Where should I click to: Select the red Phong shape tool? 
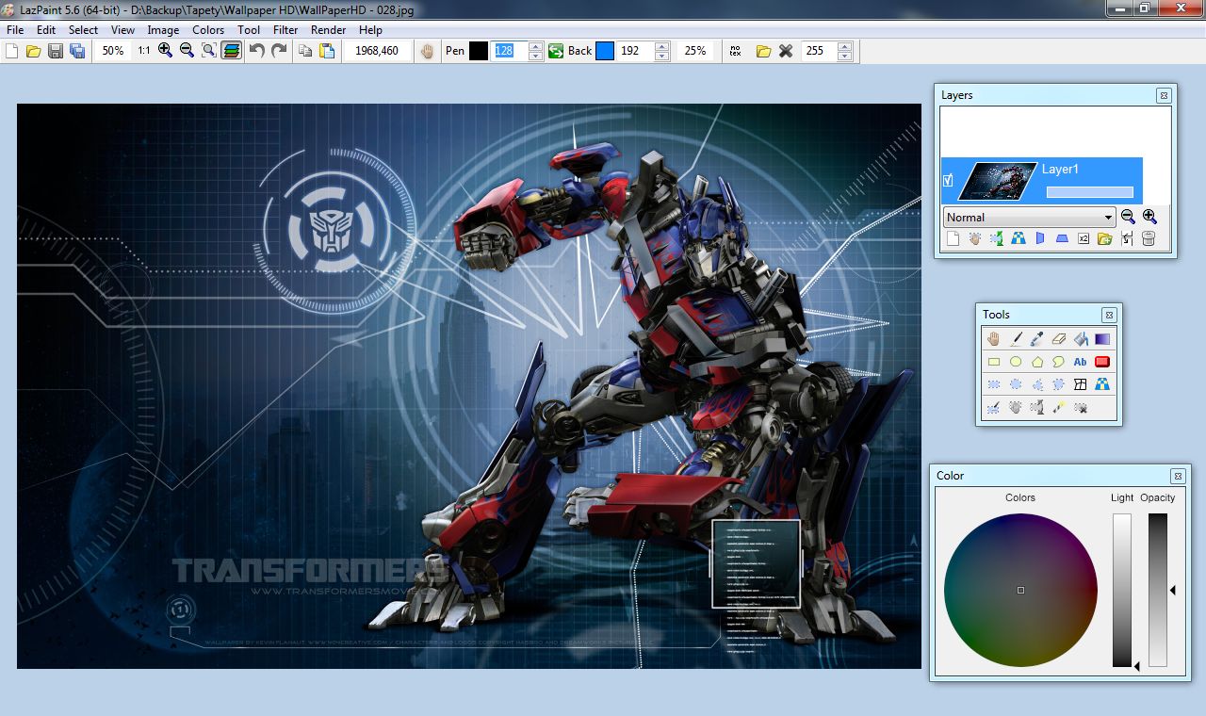tap(1102, 362)
